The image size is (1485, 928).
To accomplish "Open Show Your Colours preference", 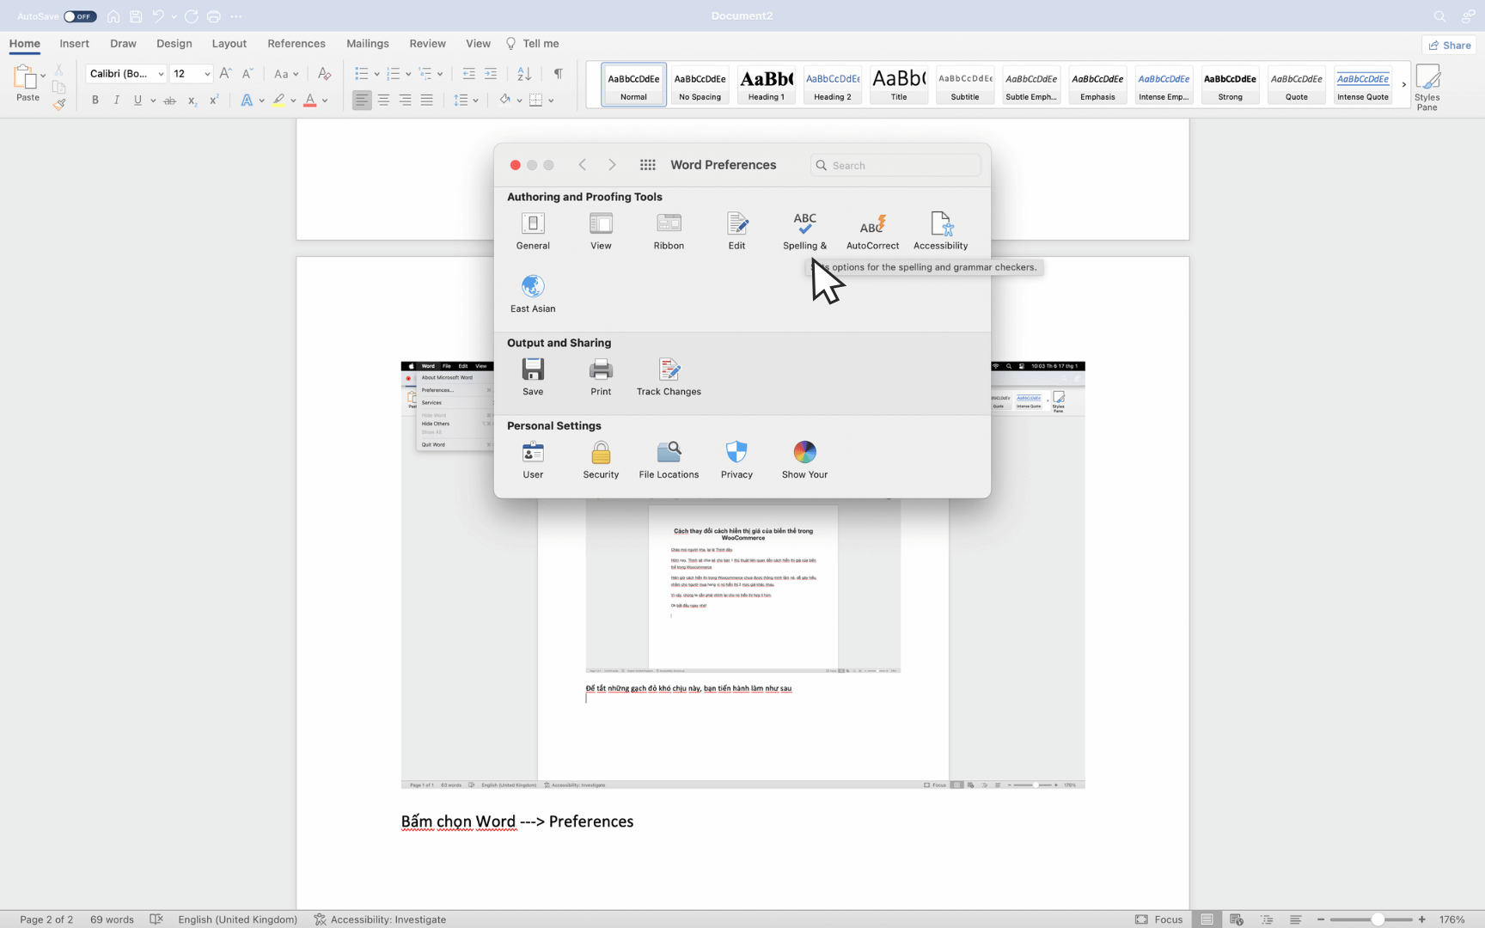I will pyautogui.click(x=804, y=460).
